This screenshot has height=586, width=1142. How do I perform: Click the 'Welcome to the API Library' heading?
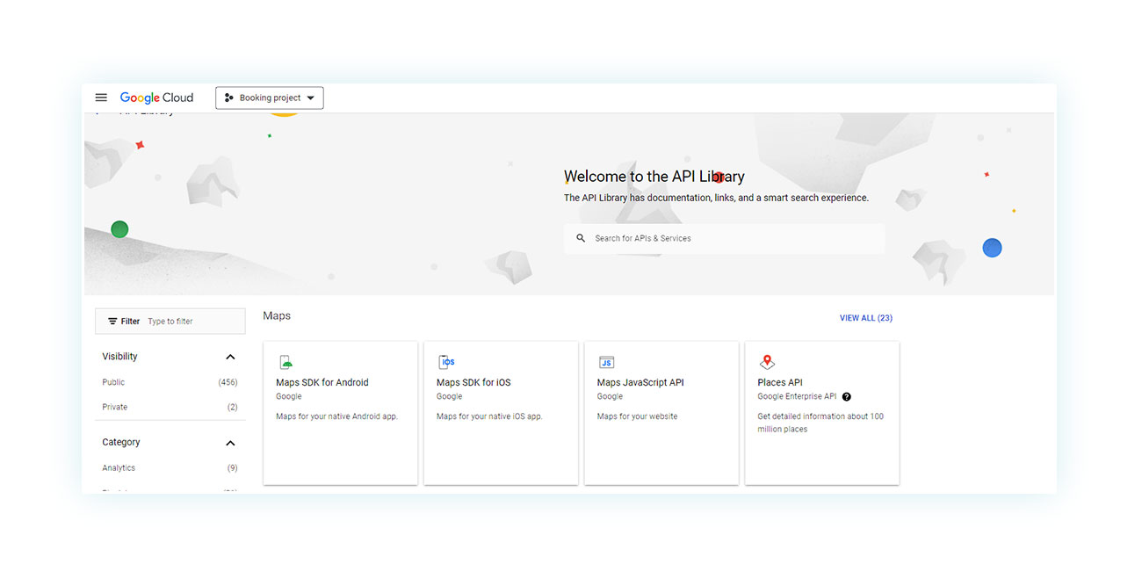click(654, 177)
